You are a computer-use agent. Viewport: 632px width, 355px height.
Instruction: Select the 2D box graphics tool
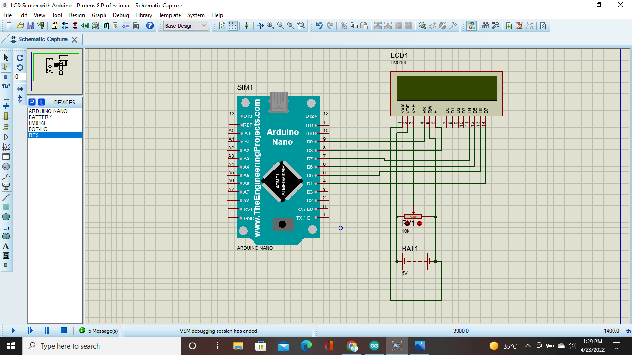[x=6, y=207]
